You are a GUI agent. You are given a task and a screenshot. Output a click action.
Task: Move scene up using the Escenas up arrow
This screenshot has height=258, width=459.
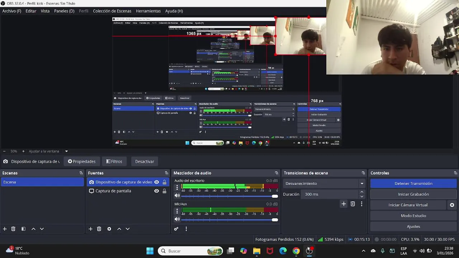(33, 229)
